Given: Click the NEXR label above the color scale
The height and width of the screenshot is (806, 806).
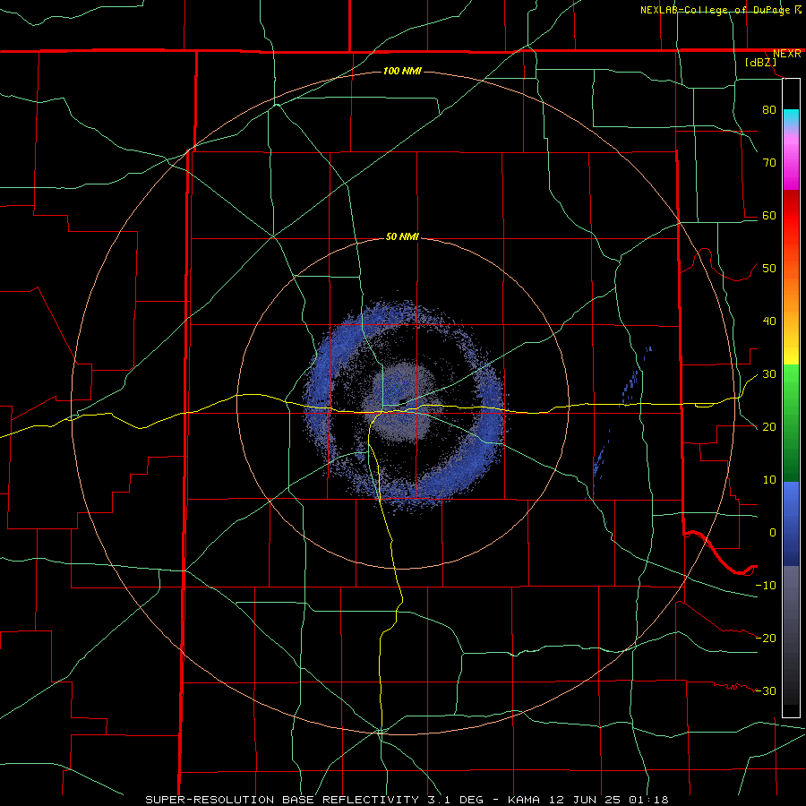Looking at the screenshot, I should (786, 54).
